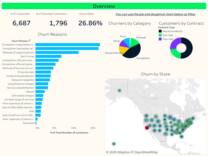Click the green Overview header banner
Image resolution: width=208 pixels, height=156 pixels.
click(x=104, y=6)
